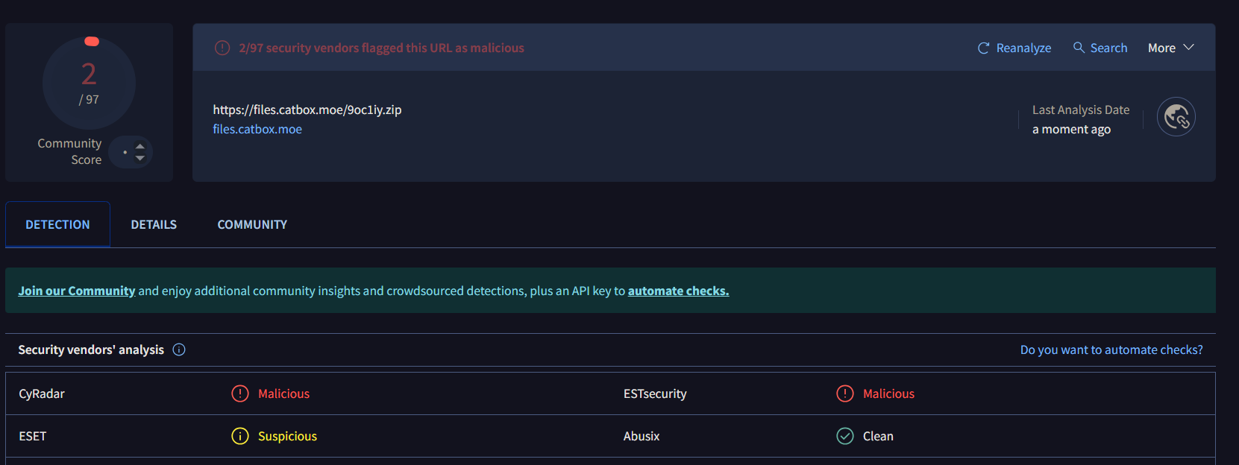The image size is (1239, 465).
Task: Select the URL text https://files.catbox.moe/9oc1iy.zip
Action: point(307,110)
